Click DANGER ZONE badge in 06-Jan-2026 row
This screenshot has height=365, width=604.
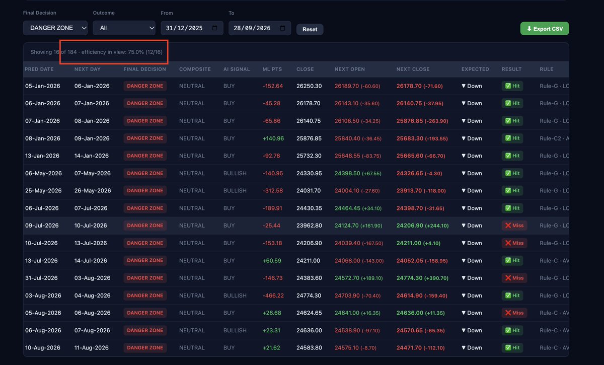tap(145, 103)
